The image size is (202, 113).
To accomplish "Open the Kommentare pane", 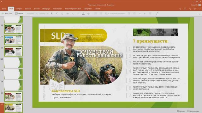I will pos(193,111).
